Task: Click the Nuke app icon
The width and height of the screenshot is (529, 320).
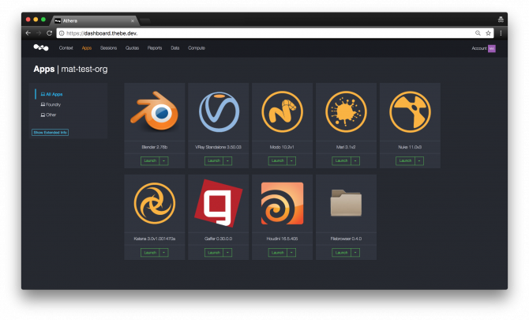Action: click(410, 111)
